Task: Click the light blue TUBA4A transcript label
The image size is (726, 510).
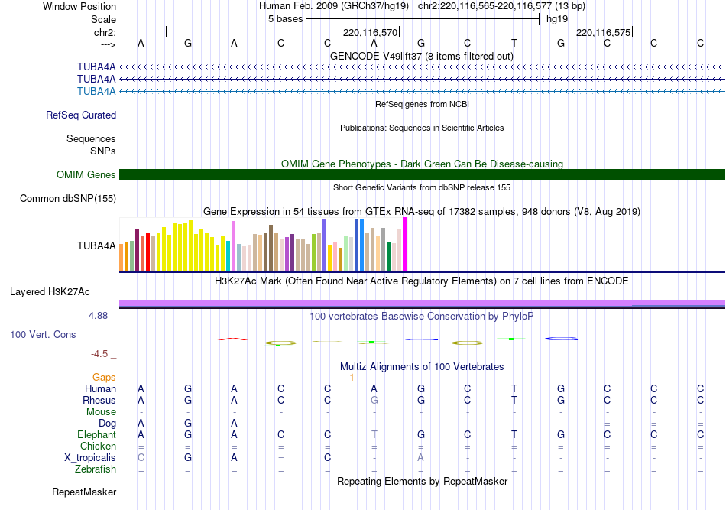Action: click(96, 91)
